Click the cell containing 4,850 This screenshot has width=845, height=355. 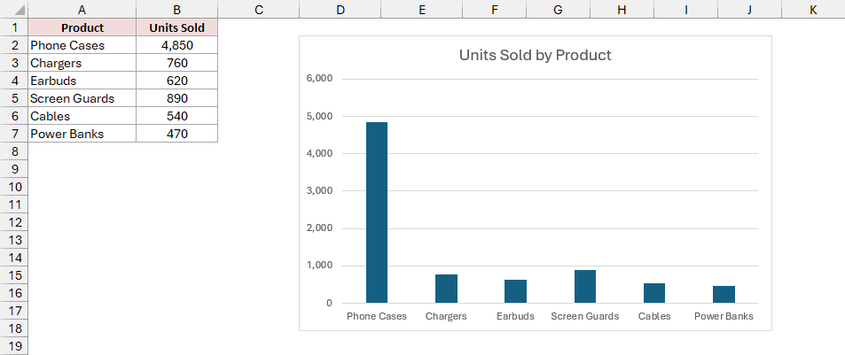click(x=176, y=45)
